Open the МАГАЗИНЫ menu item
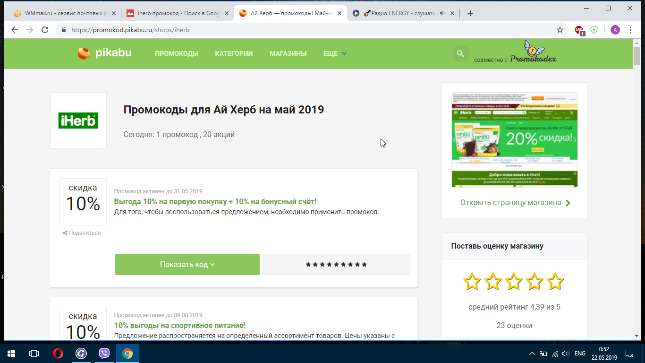 click(288, 53)
